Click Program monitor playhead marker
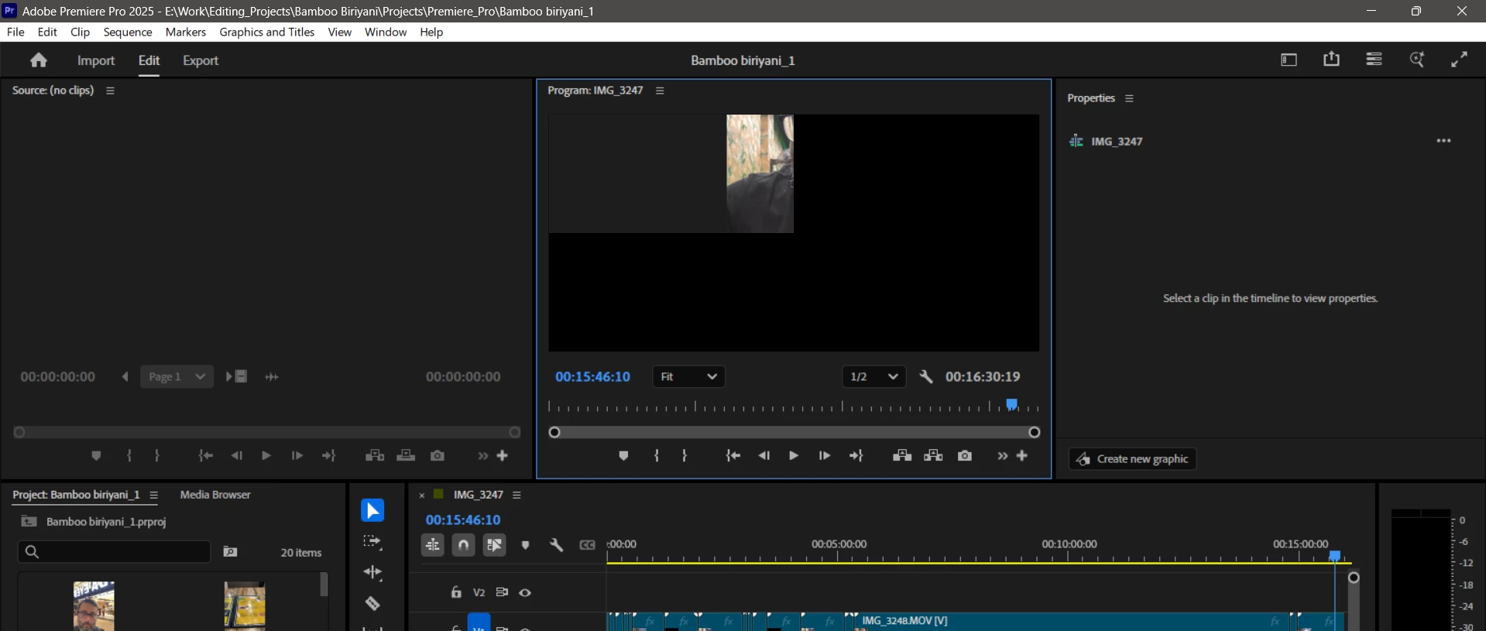 tap(1012, 404)
